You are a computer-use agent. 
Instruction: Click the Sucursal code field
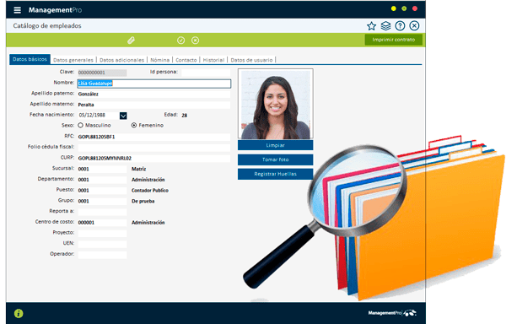(102, 169)
